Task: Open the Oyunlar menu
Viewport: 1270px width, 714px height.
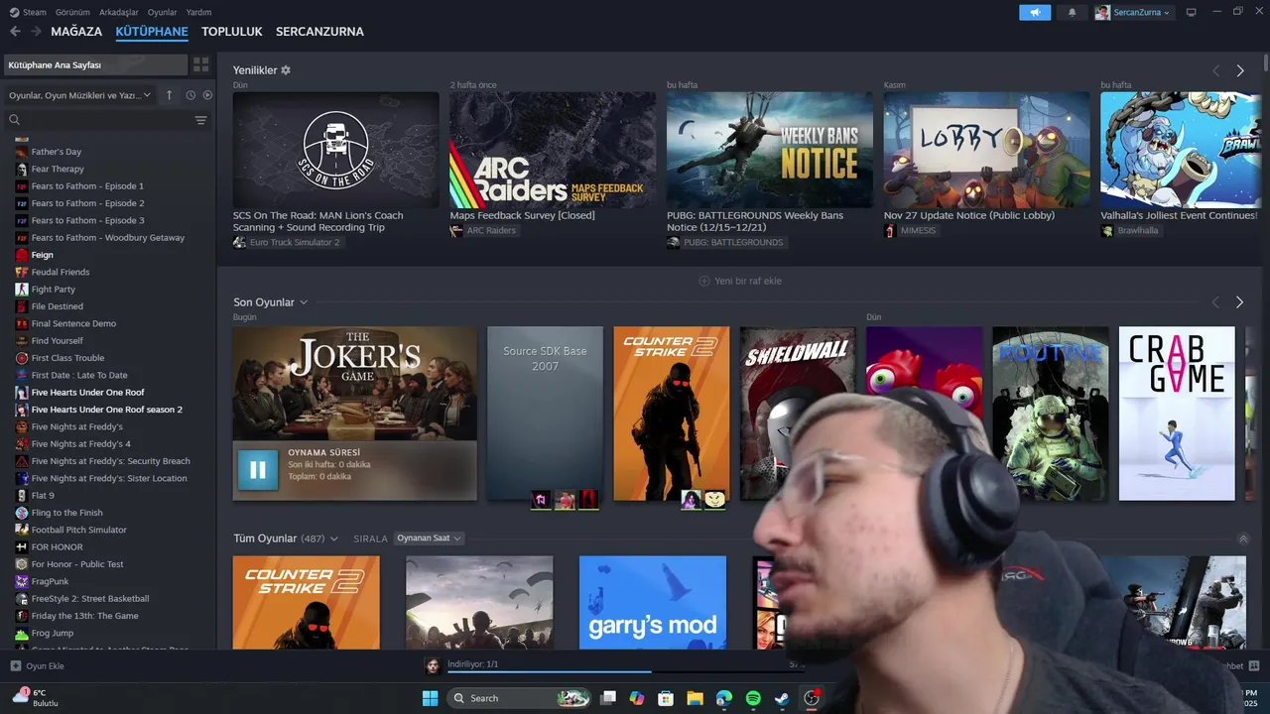Action: (162, 12)
